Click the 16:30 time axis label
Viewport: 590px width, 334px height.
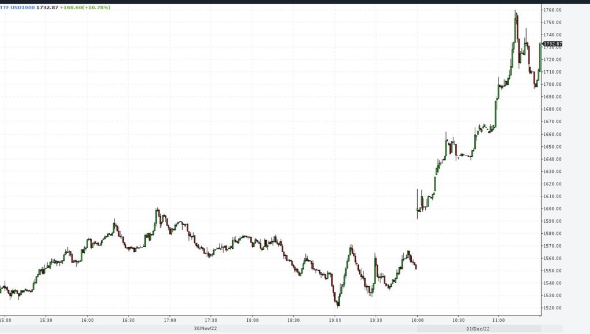tap(128, 321)
